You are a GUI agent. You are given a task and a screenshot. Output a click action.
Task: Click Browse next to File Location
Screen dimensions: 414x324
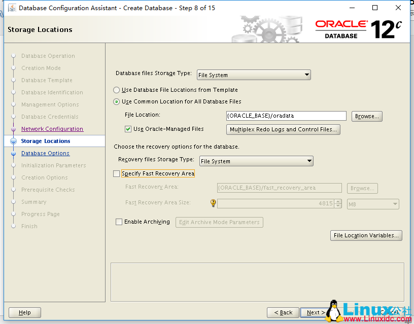tap(367, 116)
